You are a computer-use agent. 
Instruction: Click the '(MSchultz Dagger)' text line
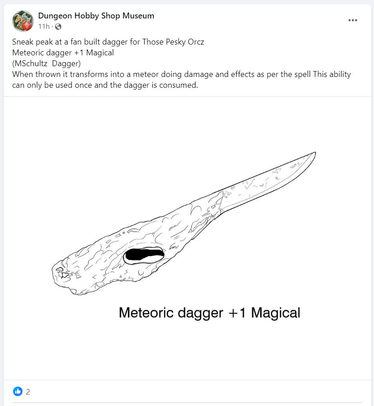coord(46,63)
